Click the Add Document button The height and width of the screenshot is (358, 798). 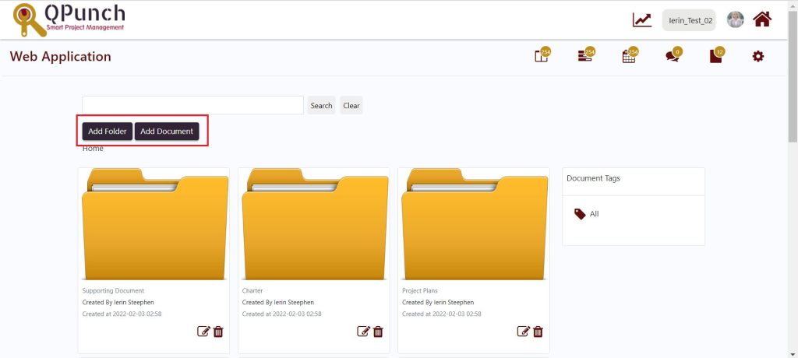[x=167, y=132]
